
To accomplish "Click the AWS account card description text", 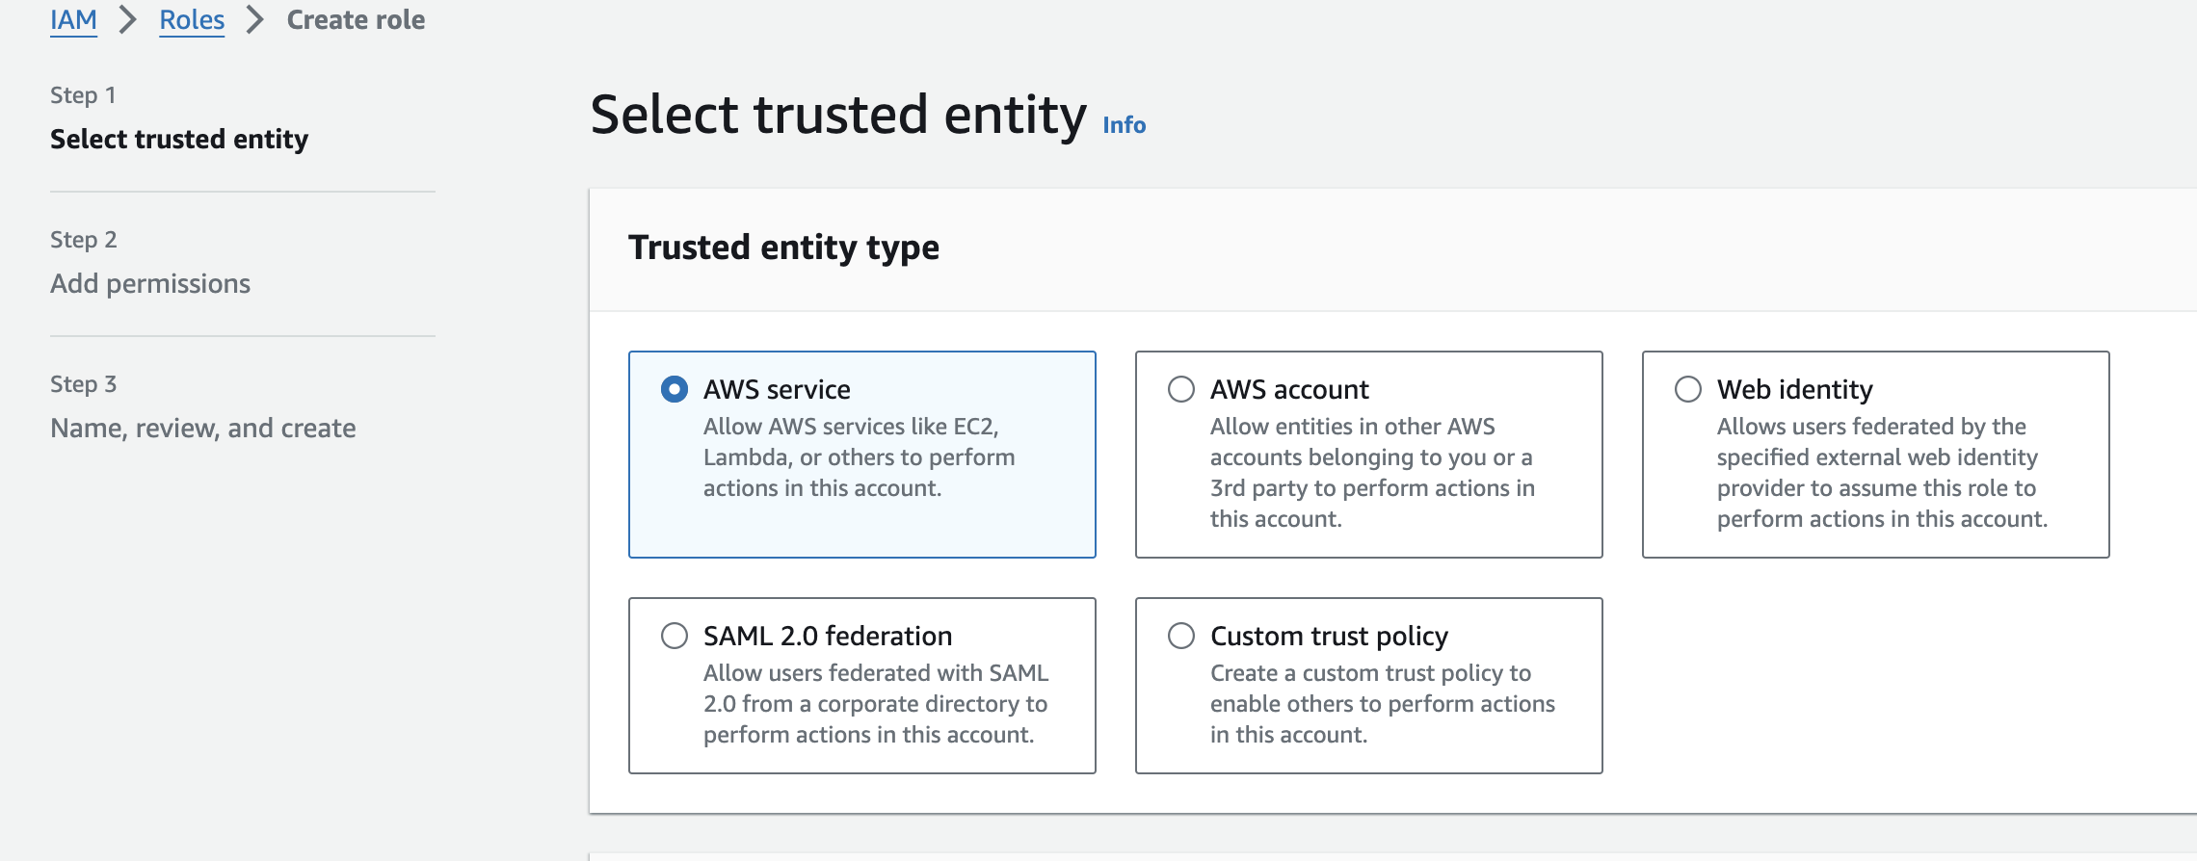I will pos(1372,473).
